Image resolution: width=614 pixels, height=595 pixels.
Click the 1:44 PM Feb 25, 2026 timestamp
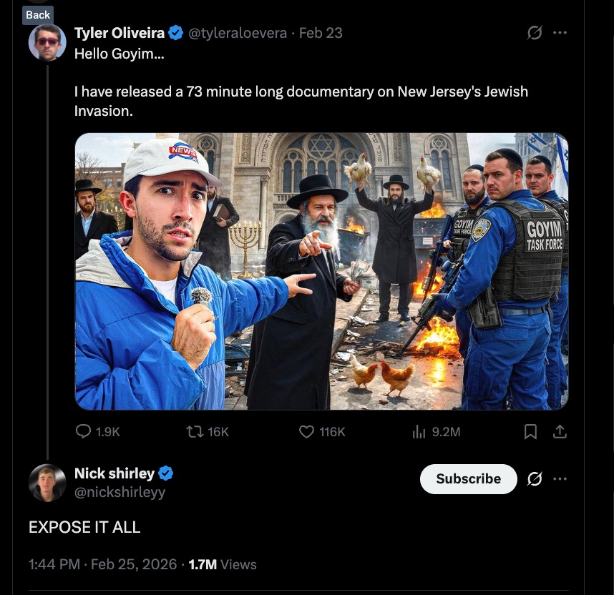(x=102, y=564)
